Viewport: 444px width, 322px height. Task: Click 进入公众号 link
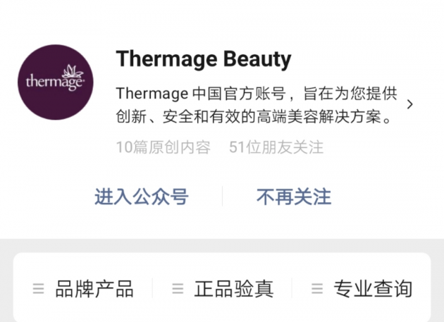coord(141,197)
